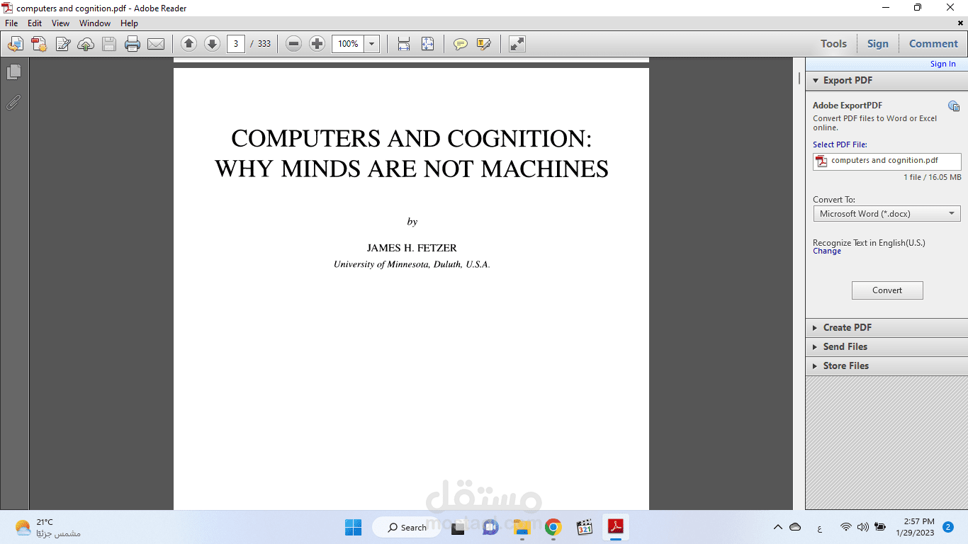Open the zoom level dropdown
968x544 pixels.
[370, 43]
